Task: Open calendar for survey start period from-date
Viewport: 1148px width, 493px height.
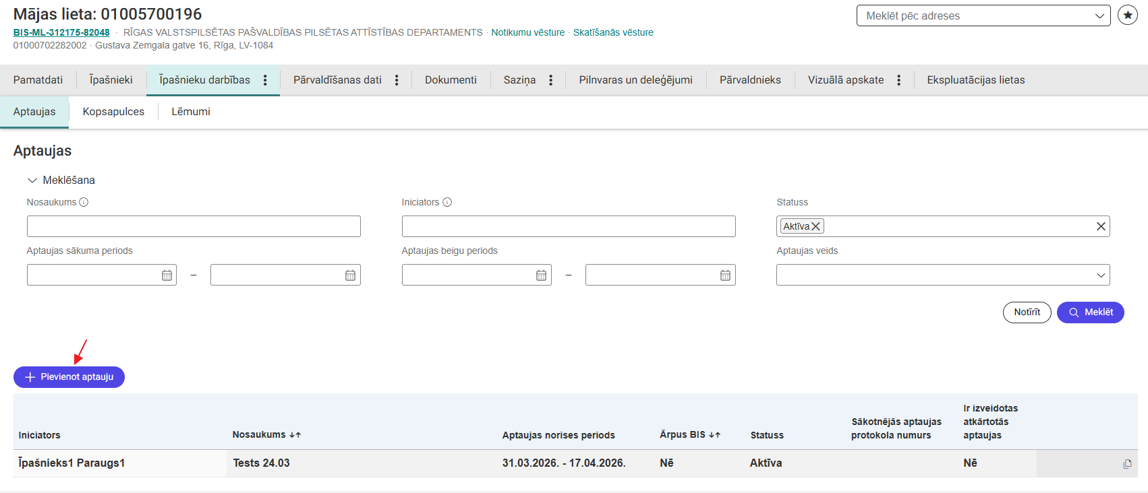Action: 167,275
